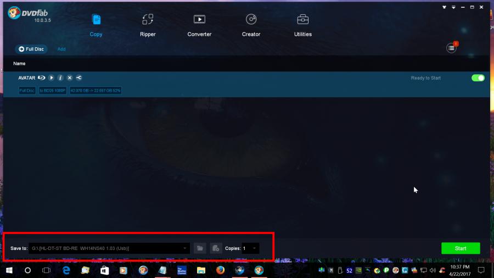Open the Utilities module

click(302, 25)
